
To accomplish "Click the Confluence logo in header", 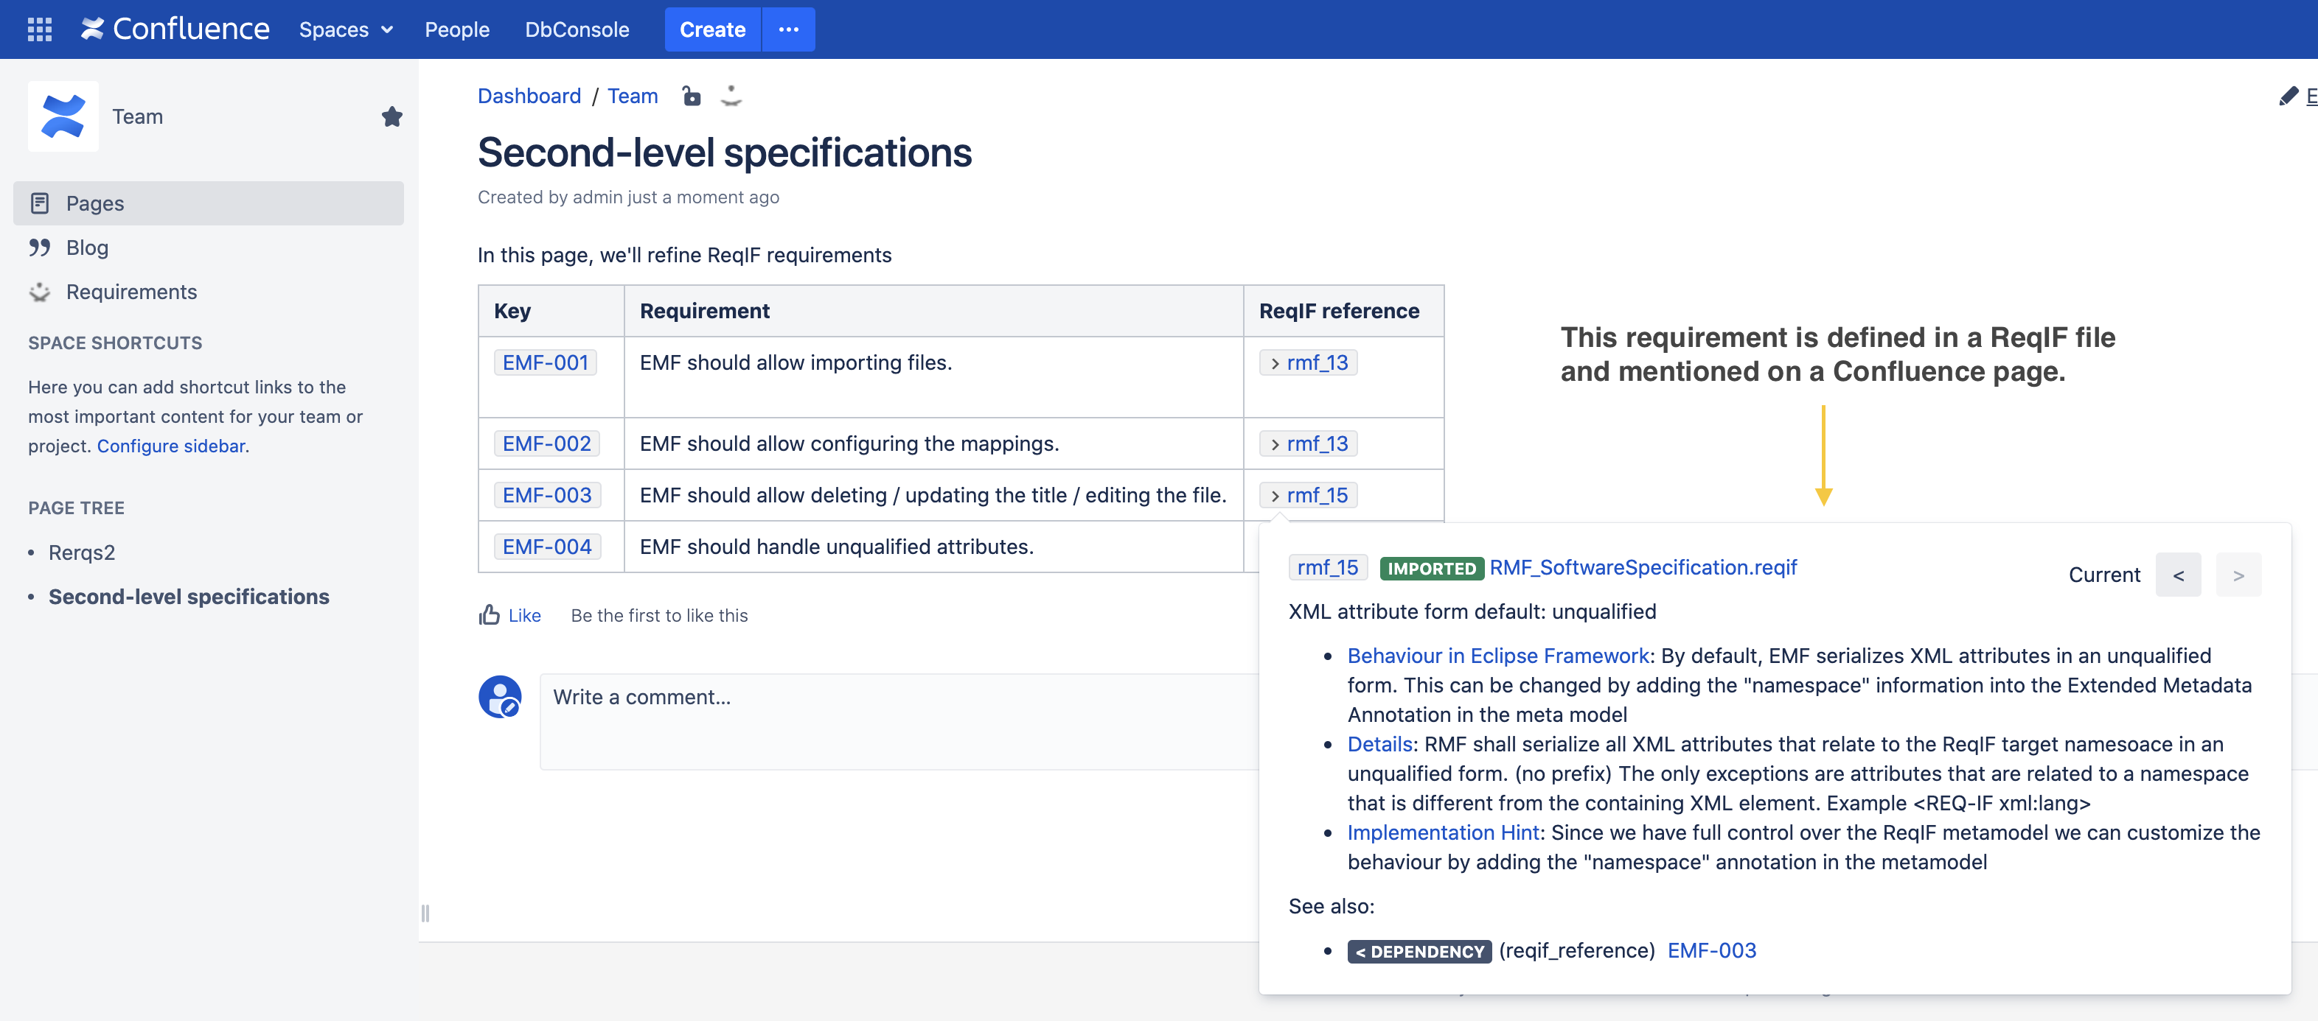I will click(175, 29).
